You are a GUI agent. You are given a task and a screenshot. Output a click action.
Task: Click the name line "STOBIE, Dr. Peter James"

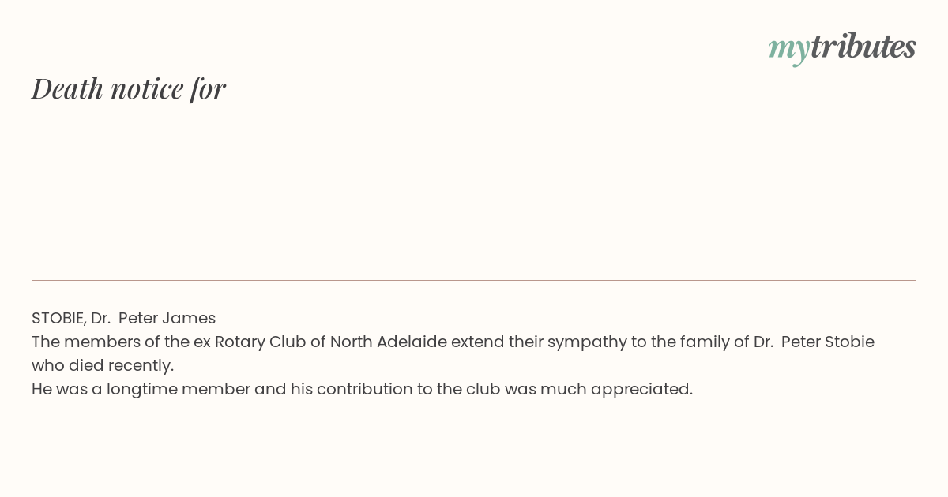tap(123, 318)
